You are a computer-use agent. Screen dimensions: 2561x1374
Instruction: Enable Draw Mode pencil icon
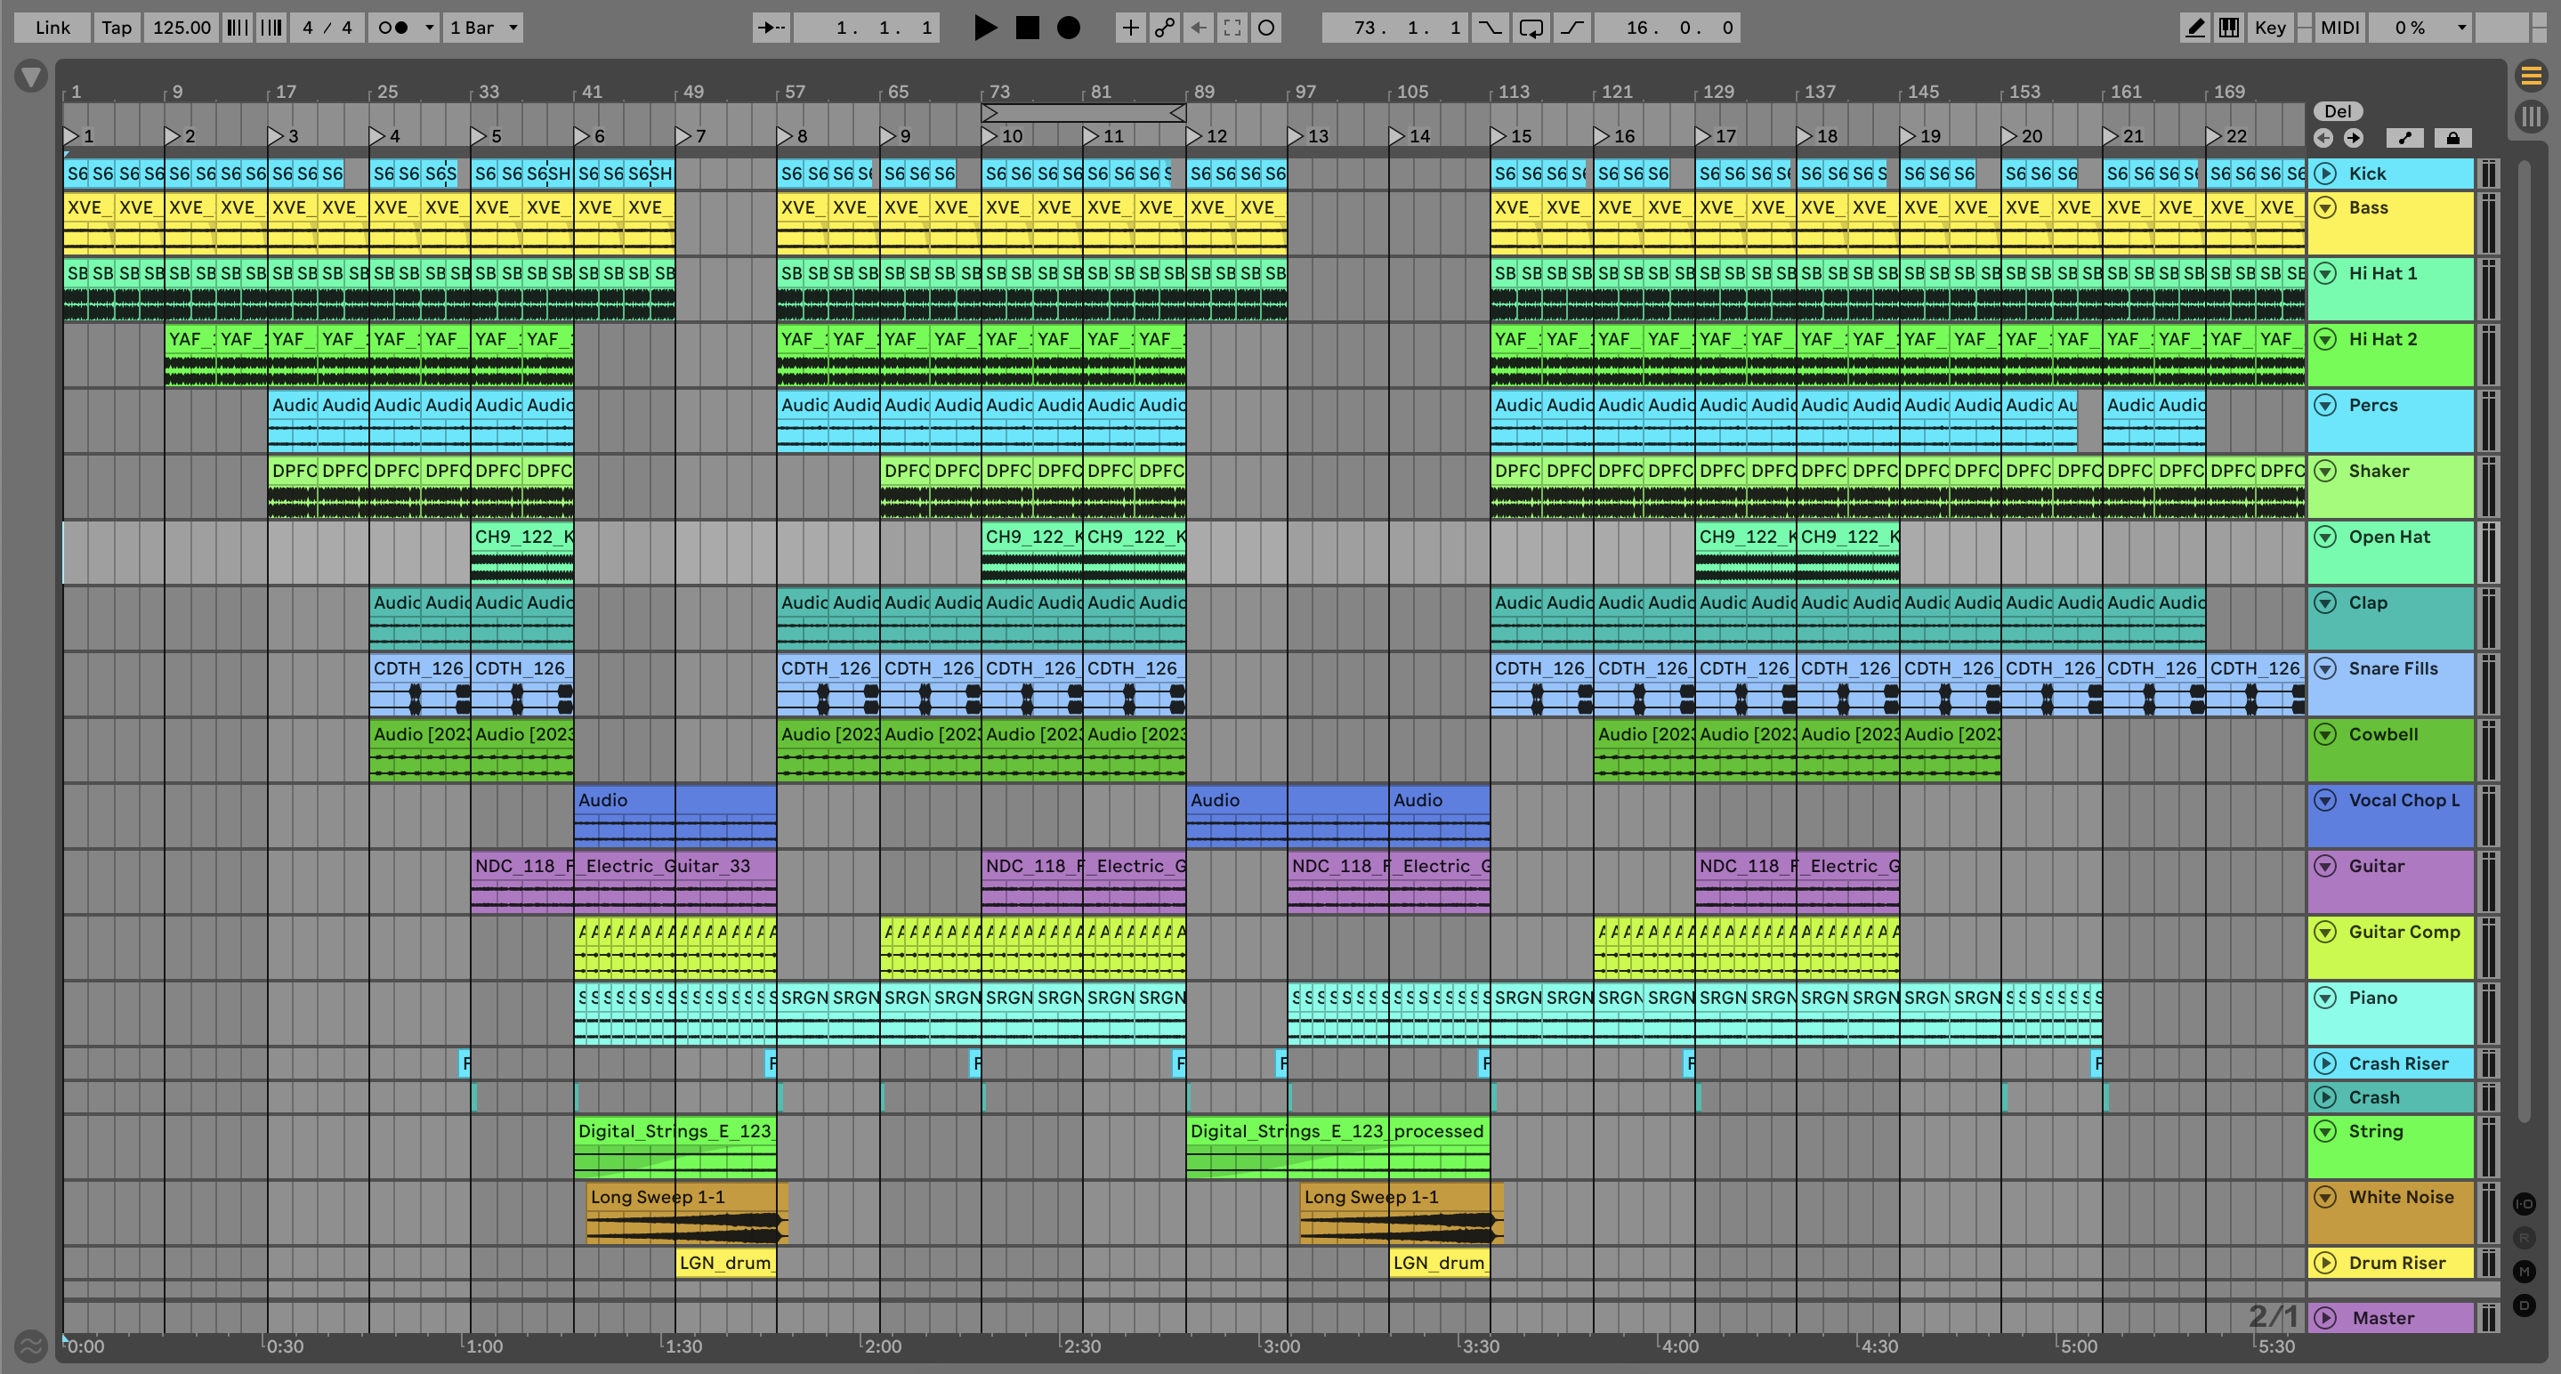pyautogui.click(x=2194, y=28)
